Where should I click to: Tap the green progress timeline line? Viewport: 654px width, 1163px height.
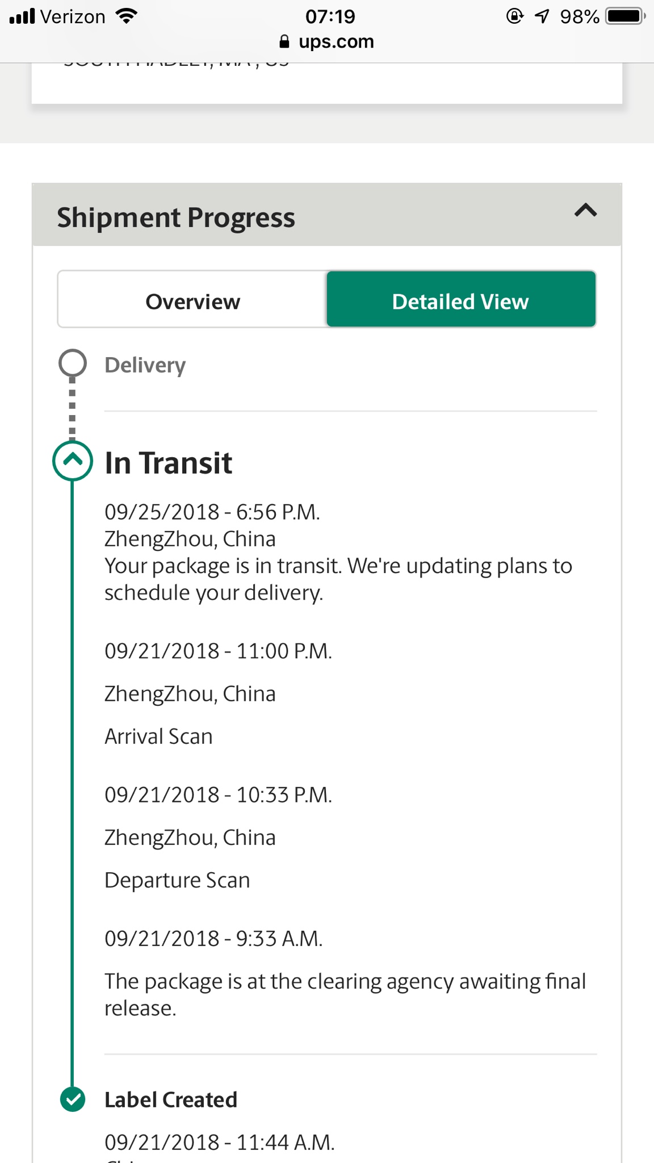(72, 784)
